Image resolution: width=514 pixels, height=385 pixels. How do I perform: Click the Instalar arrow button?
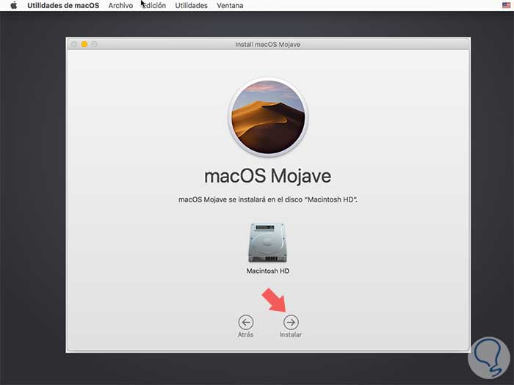point(291,322)
